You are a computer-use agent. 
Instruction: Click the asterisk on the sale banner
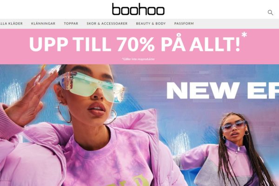pos(244,35)
